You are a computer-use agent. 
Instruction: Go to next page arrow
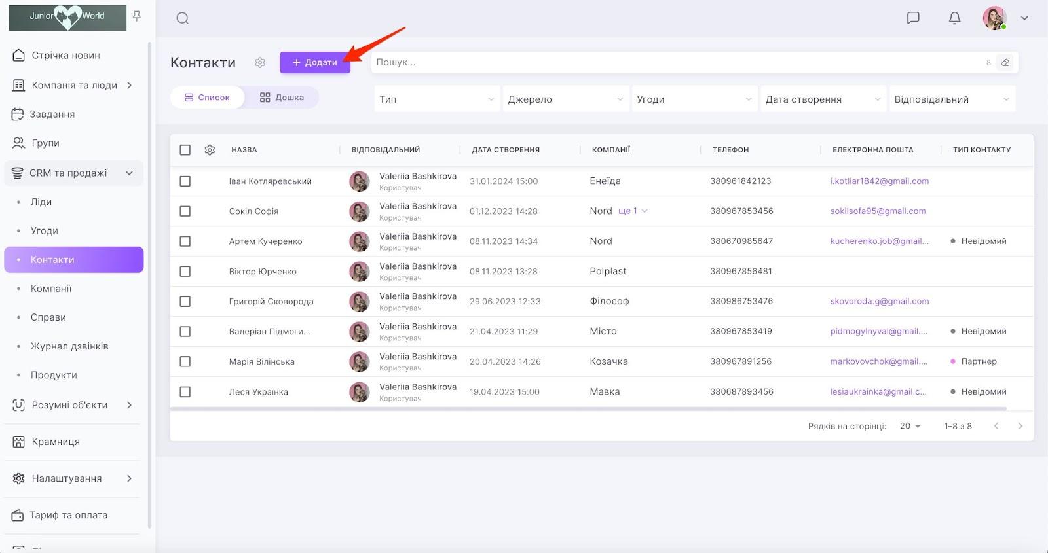(x=1020, y=426)
